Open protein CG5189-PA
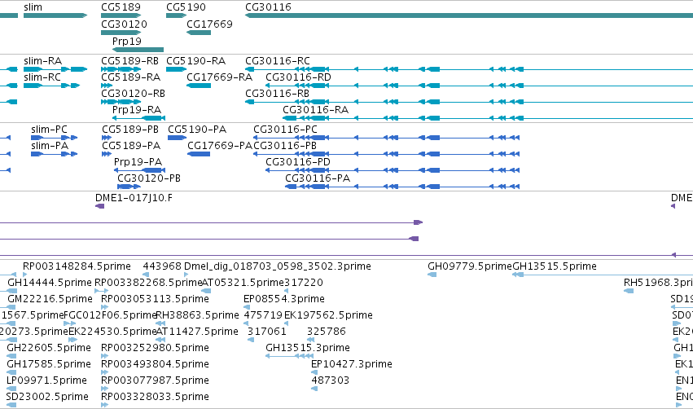Viewport: 693px width, 409px height. click(131, 146)
